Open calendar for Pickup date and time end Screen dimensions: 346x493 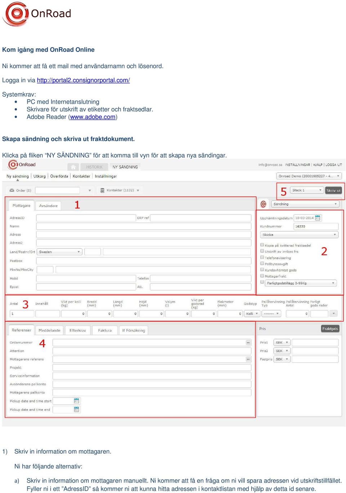click(x=76, y=409)
